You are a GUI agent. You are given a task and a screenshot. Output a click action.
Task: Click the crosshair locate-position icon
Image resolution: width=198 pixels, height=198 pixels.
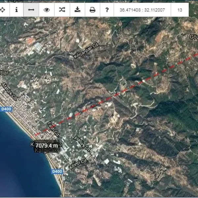coord(2,10)
